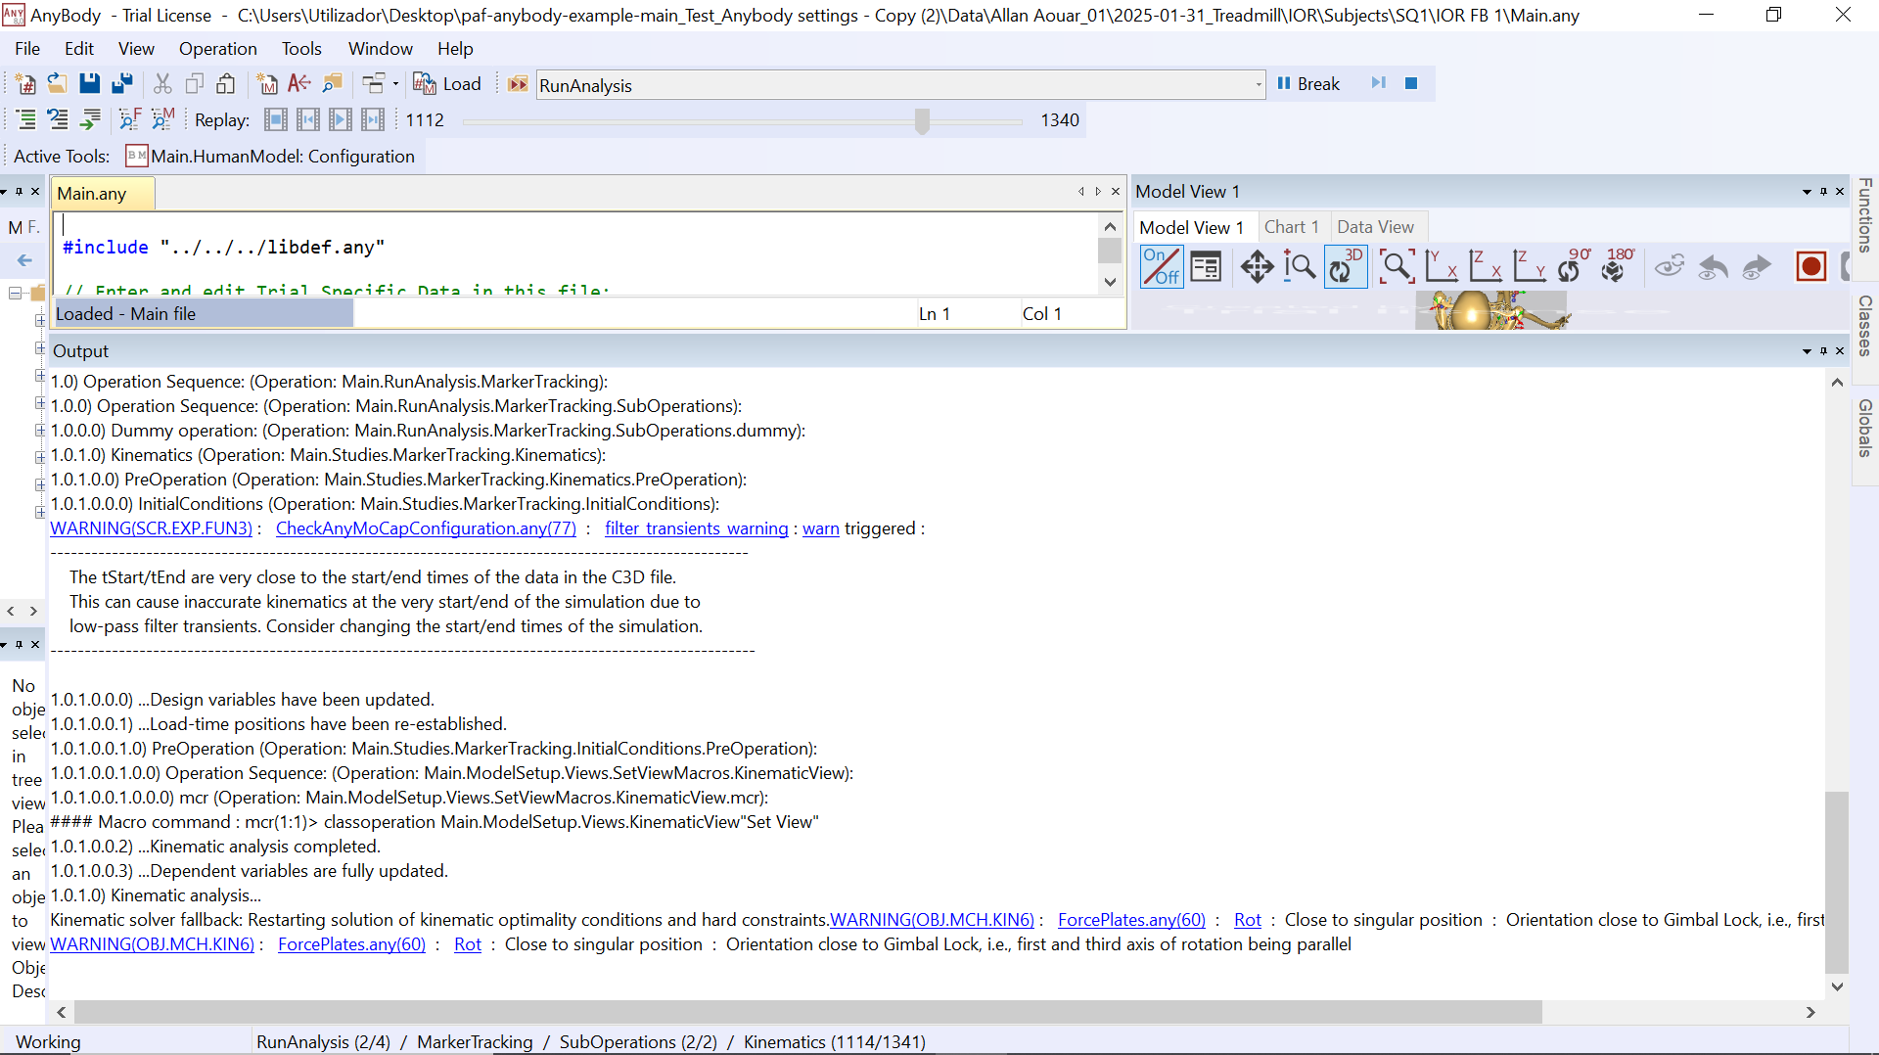Open the Output panel menu arrow
Viewport: 1879px width, 1055px height.
point(1807,351)
